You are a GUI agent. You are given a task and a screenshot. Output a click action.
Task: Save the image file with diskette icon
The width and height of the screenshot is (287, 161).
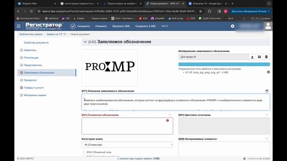click(x=259, y=57)
